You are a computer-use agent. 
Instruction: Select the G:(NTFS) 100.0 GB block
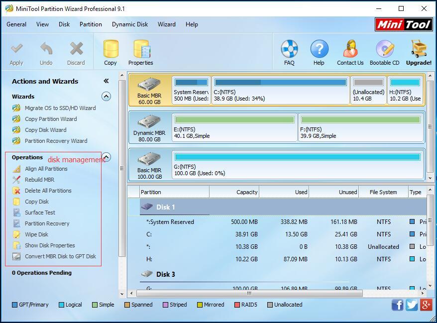click(298, 165)
